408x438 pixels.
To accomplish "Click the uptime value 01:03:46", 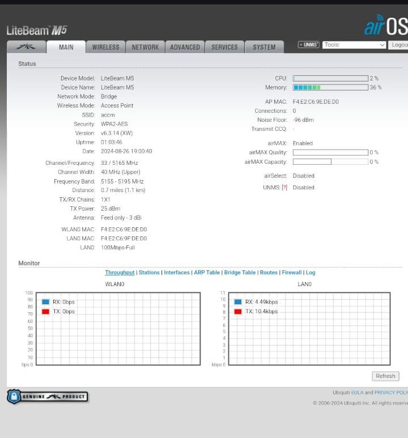I will [112, 142].
